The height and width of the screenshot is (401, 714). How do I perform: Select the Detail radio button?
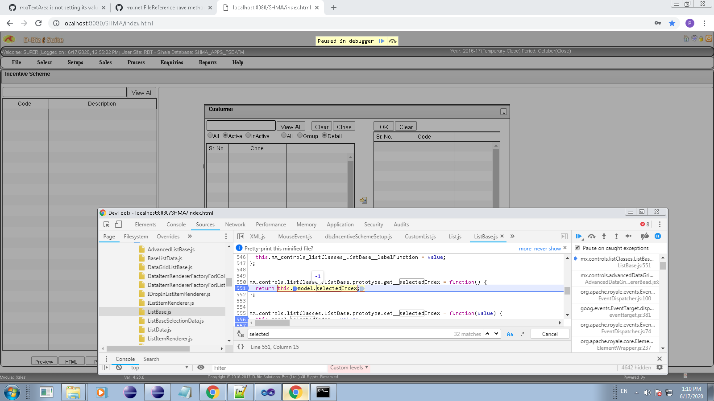[324, 135]
